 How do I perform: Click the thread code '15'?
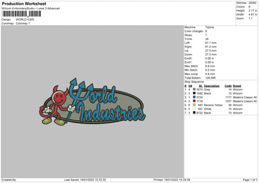(x=230, y=109)
